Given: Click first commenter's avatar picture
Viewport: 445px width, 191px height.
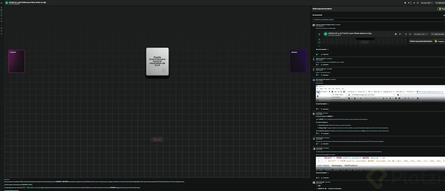Looking at the screenshot, I should point(314,25).
